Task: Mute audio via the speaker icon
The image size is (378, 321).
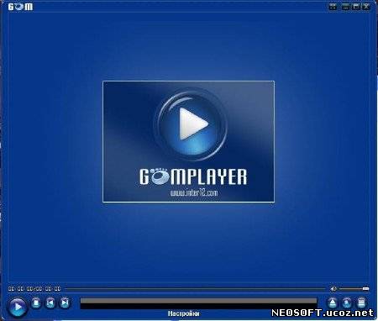Action: point(333,289)
